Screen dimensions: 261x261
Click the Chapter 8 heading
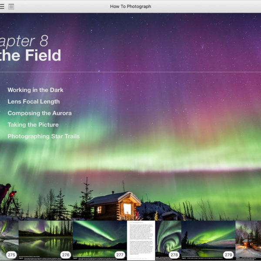point(24,41)
